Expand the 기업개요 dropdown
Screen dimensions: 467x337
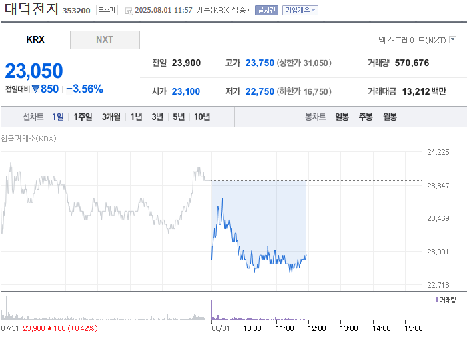[300, 11]
